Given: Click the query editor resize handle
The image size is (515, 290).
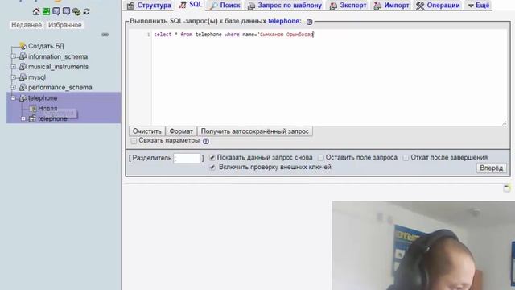Looking at the screenshot, I should (x=505, y=123).
